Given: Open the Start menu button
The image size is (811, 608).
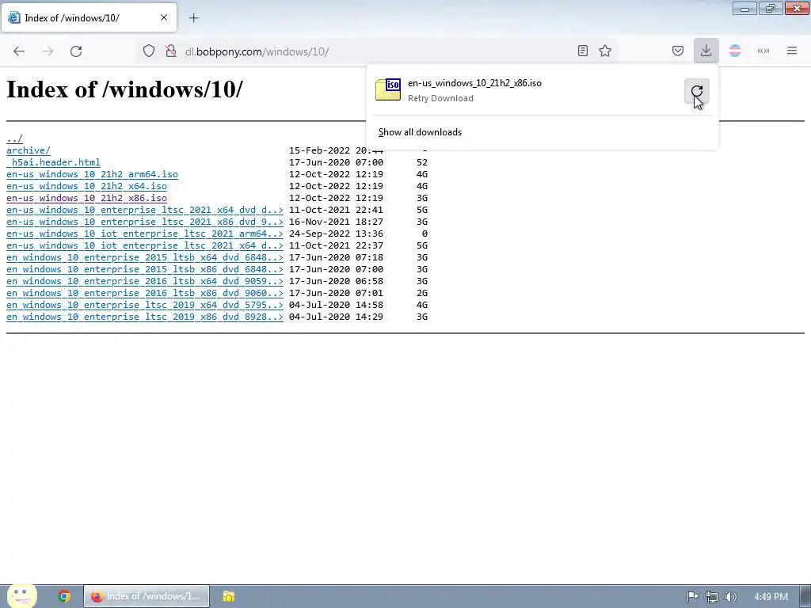Looking at the screenshot, I should pyautogui.click(x=21, y=596).
